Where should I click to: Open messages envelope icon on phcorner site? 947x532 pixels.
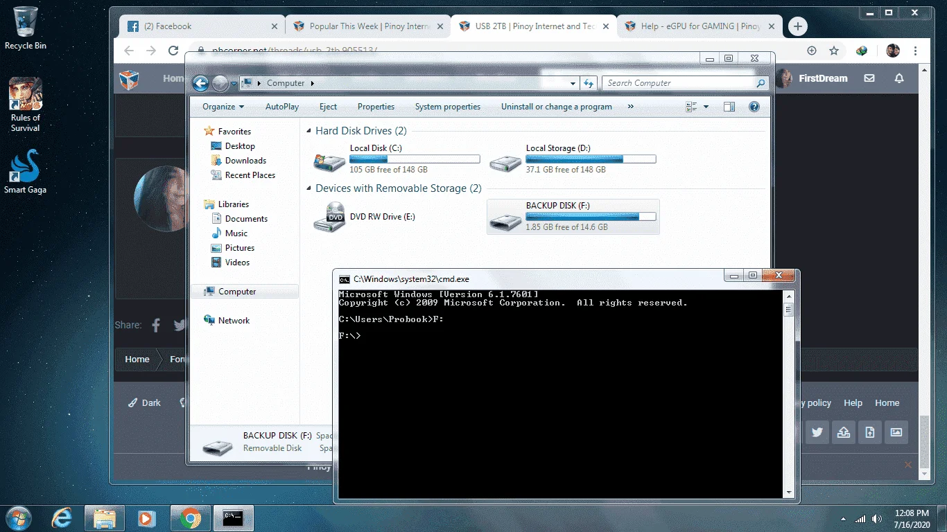pyautogui.click(x=869, y=78)
